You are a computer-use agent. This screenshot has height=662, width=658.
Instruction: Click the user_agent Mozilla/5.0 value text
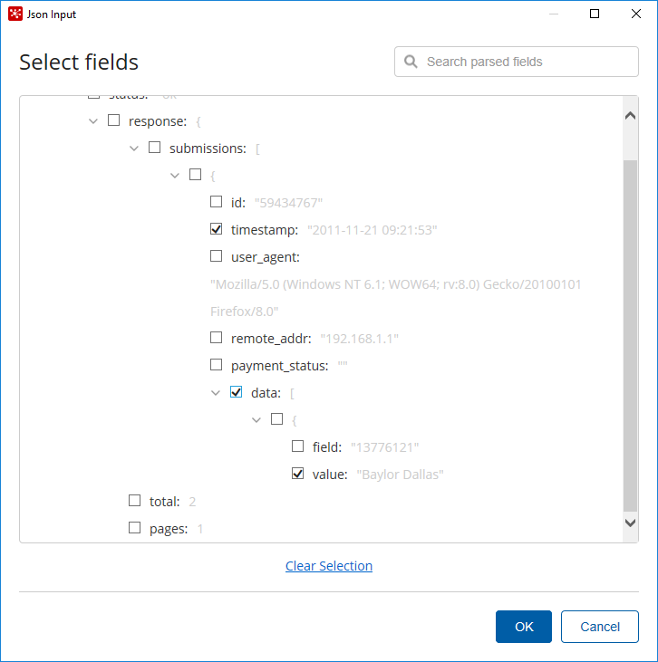[396, 298]
